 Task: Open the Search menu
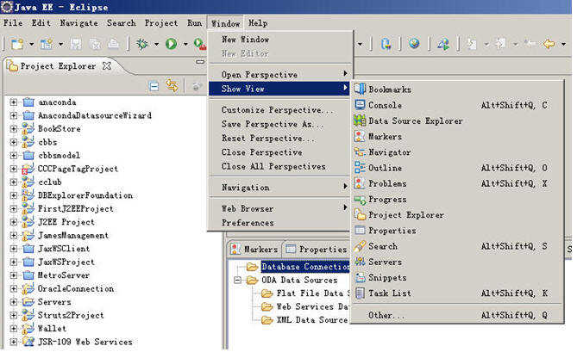coord(122,23)
